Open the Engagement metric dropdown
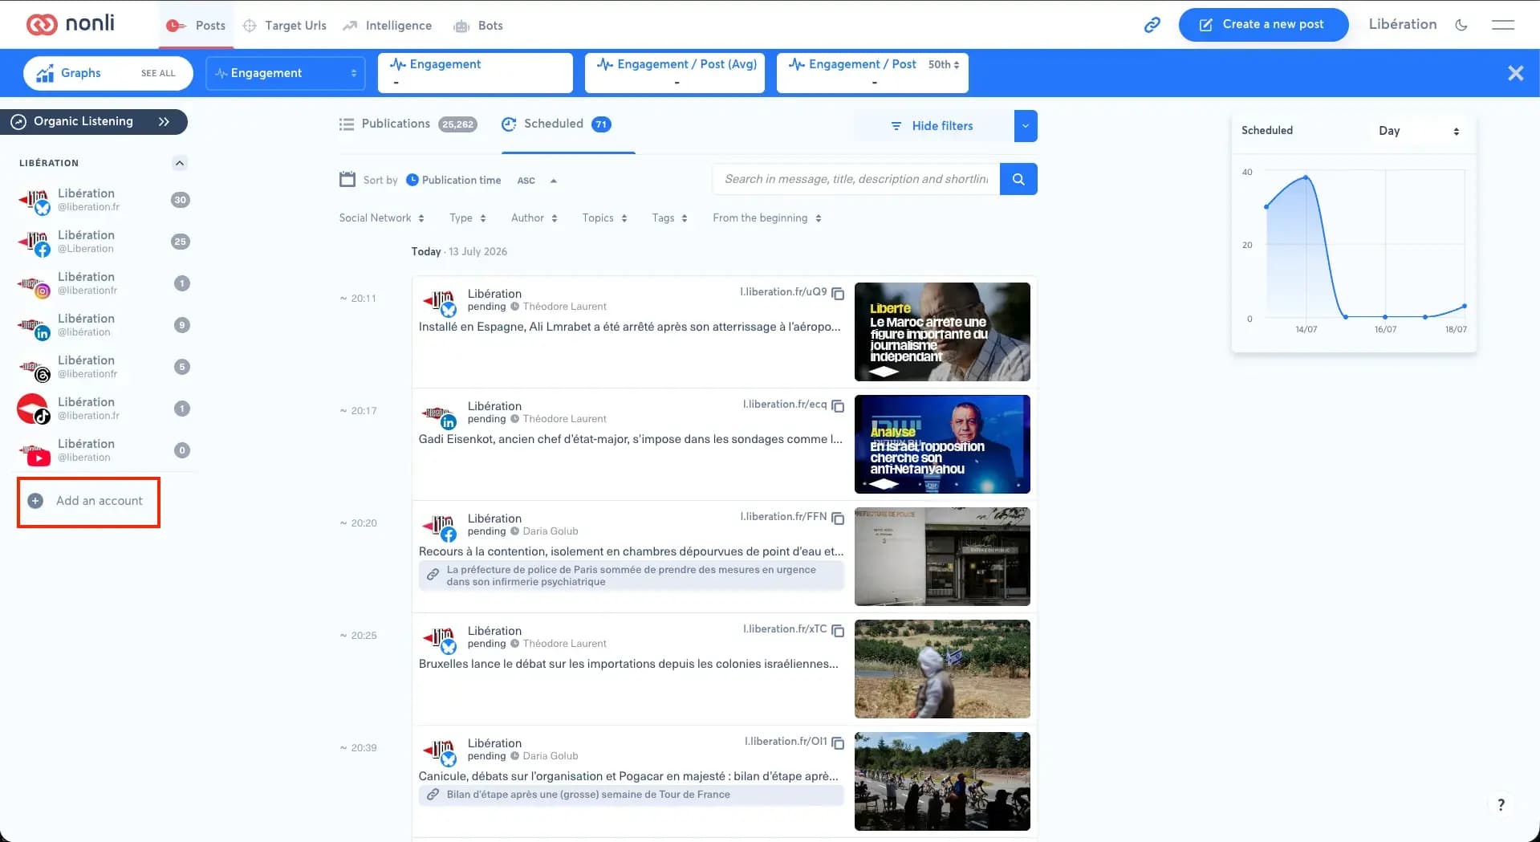The width and height of the screenshot is (1540, 842). (x=286, y=73)
